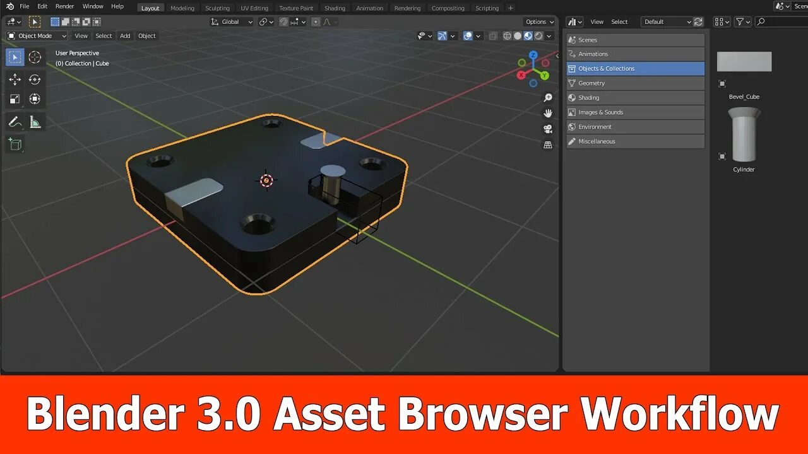This screenshot has width=808, height=454.
Task: Open the File menu
Action: [24, 6]
